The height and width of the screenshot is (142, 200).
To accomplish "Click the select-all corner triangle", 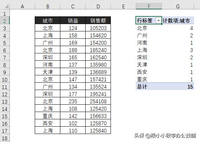I will 6,6.
